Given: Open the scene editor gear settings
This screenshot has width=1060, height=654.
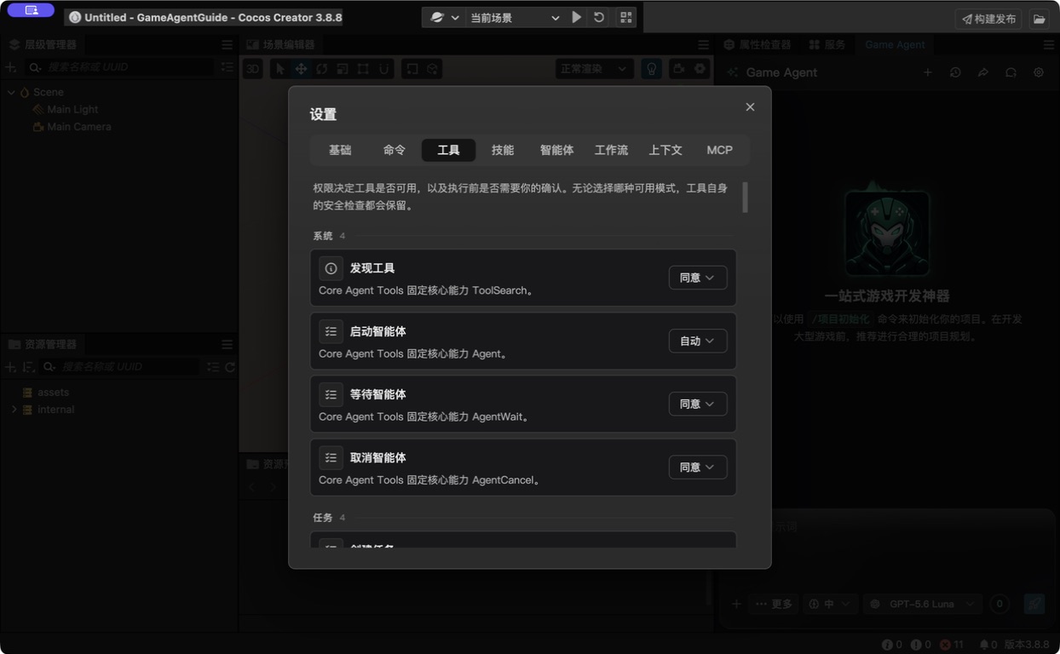Looking at the screenshot, I should 700,69.
